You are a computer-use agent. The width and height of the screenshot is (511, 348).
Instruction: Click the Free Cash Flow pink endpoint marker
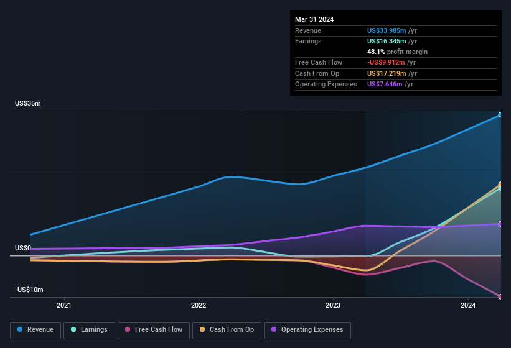500,296
